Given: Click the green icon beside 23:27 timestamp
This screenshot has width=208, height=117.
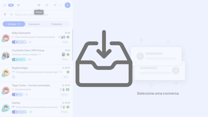Looking at the screenshot, I should (x=63, y=68).
